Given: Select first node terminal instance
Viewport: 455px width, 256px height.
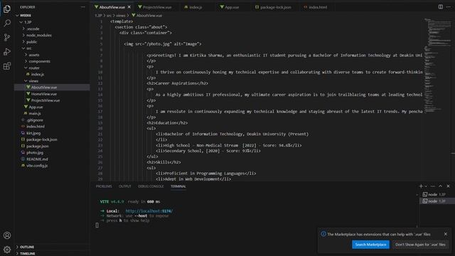Looking at the screenshot, I should [437, 194].
